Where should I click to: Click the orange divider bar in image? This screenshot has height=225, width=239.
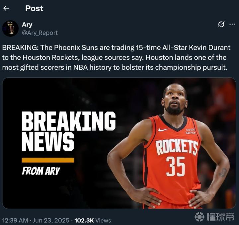click(48, 160)
